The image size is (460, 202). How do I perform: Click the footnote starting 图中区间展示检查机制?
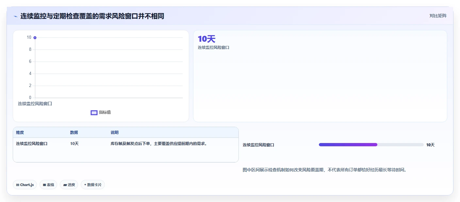coord(324,170)
